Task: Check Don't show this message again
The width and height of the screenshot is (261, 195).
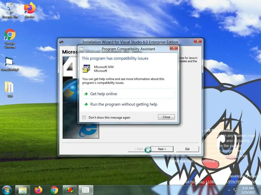Action: tap(84, 117)
